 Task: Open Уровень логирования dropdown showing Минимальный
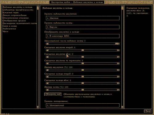click(x=83, y=105)
